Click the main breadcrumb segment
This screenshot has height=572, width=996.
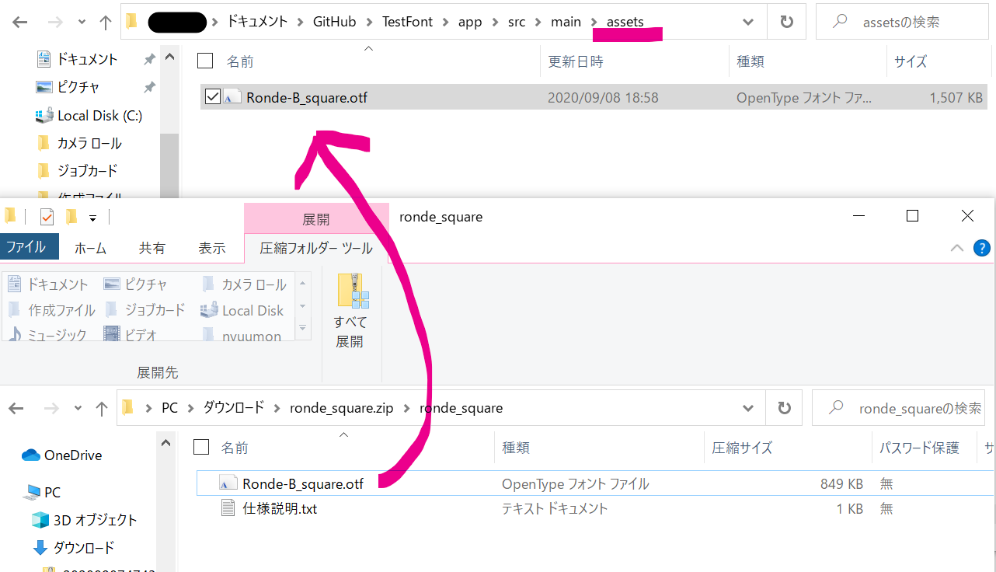tap(566, 22)
